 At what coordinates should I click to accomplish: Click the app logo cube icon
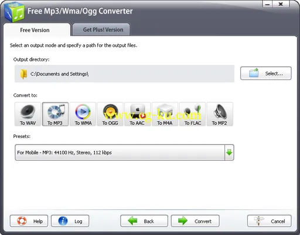point(15,12)
